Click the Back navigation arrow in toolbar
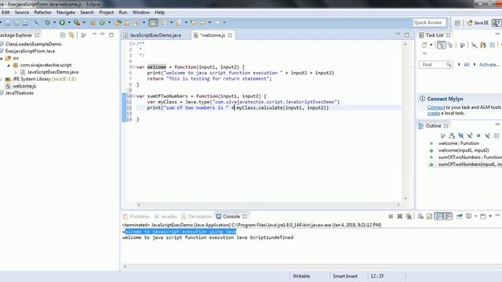This screenshot has width=502, height=282. pos(202,23)
